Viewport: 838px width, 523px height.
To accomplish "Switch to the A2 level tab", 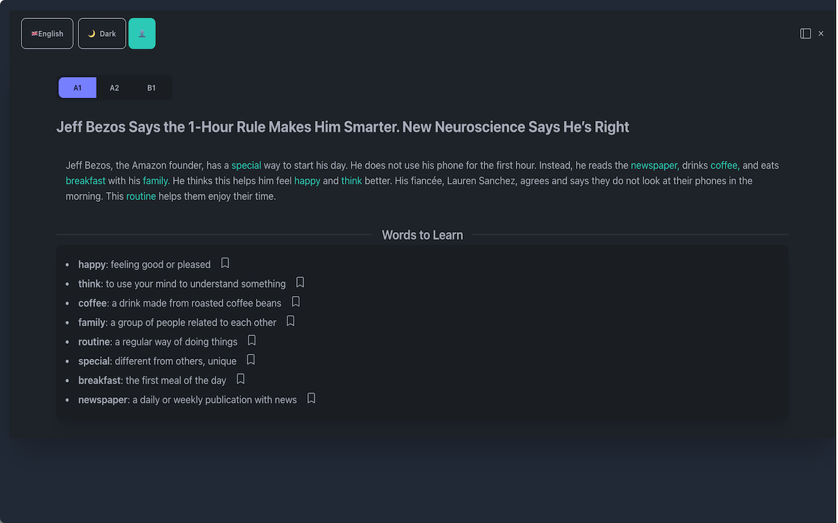I will click(115, 88).
